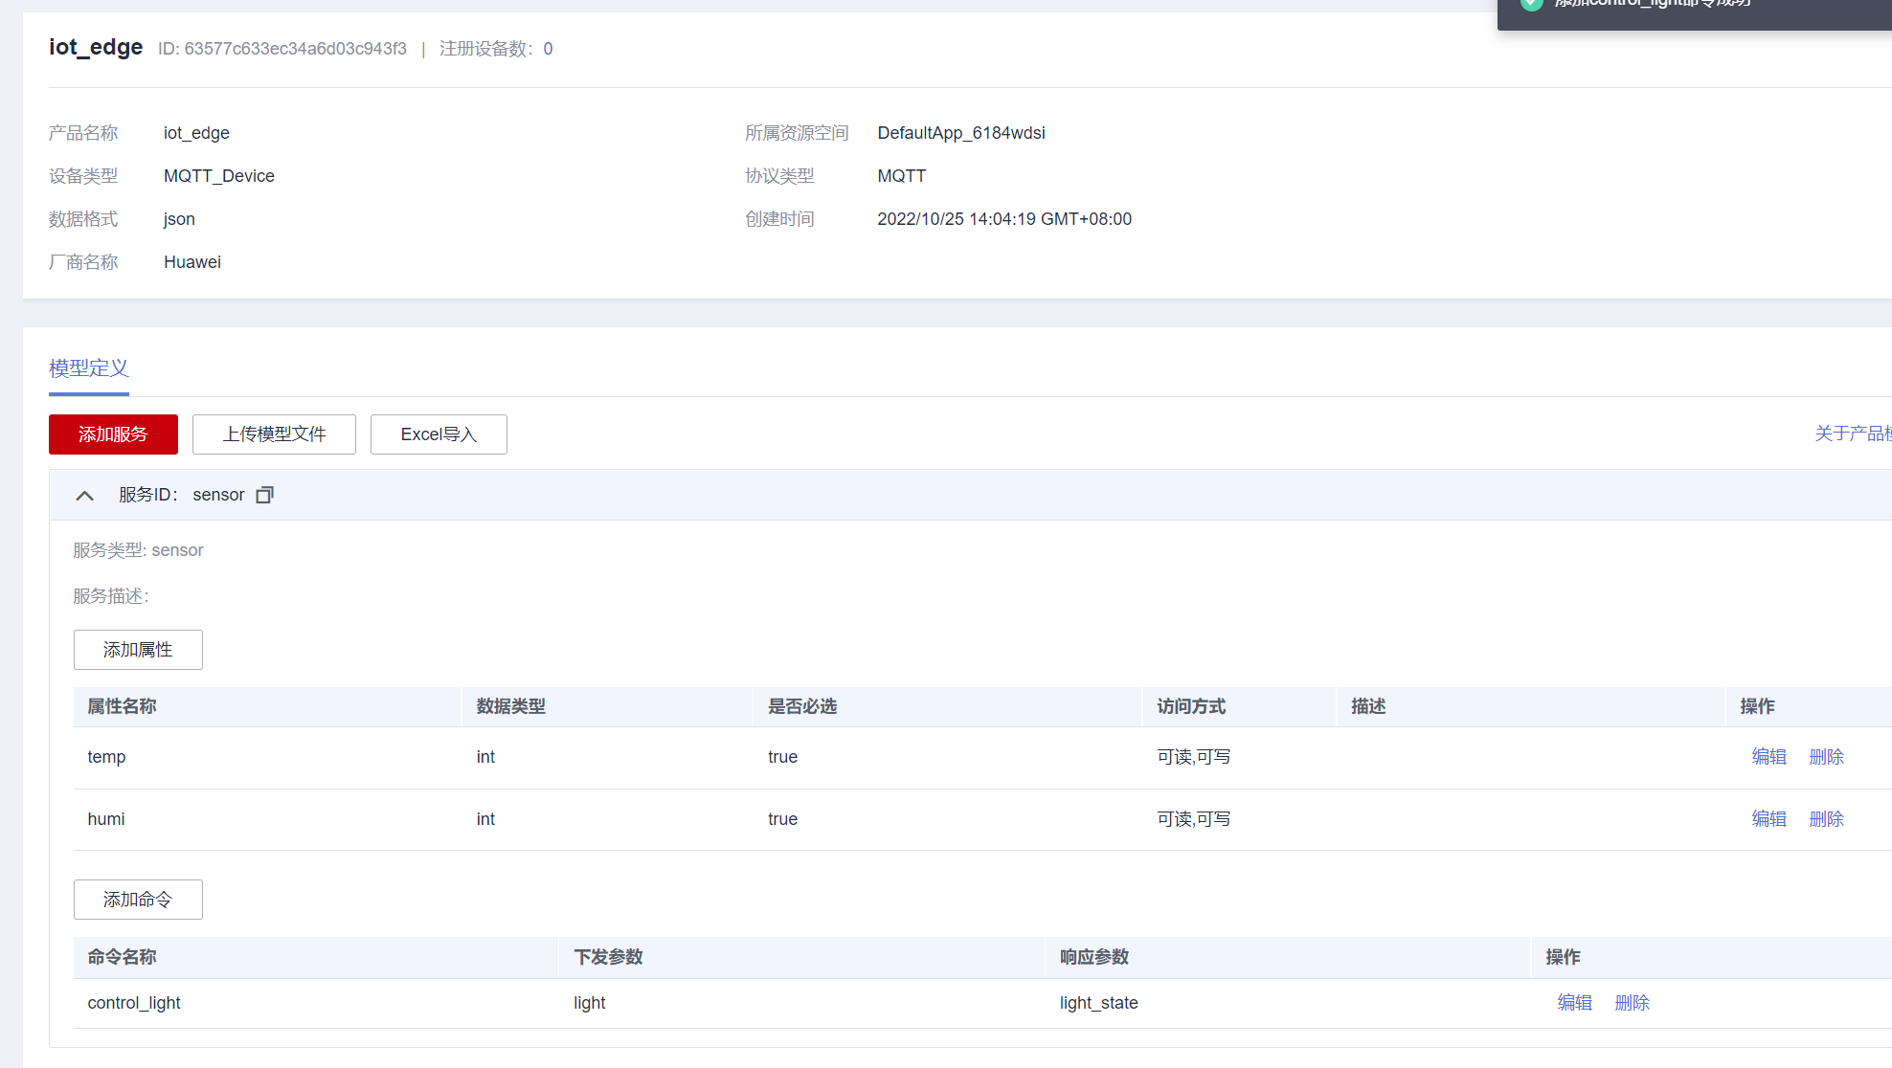The width and height of the screenshot is (1892, 1068).
Task: Click the 添加命令 button
Action: (138, 900)
